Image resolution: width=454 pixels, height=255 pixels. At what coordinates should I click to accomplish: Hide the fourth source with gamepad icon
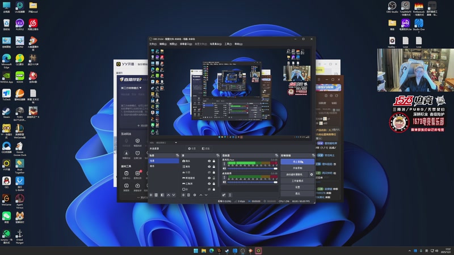click(209, 178)
